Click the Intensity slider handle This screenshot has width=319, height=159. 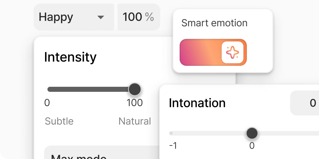click(x=135, y=89)
